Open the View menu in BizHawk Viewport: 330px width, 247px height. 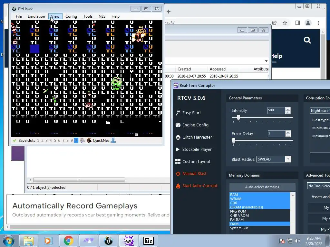55,16
